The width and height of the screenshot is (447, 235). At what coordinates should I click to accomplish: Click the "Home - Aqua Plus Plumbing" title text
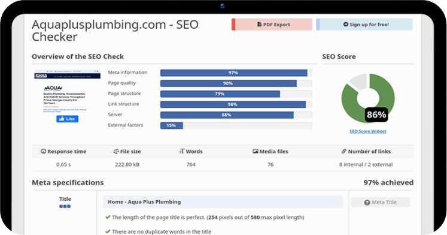pos(144,202)
